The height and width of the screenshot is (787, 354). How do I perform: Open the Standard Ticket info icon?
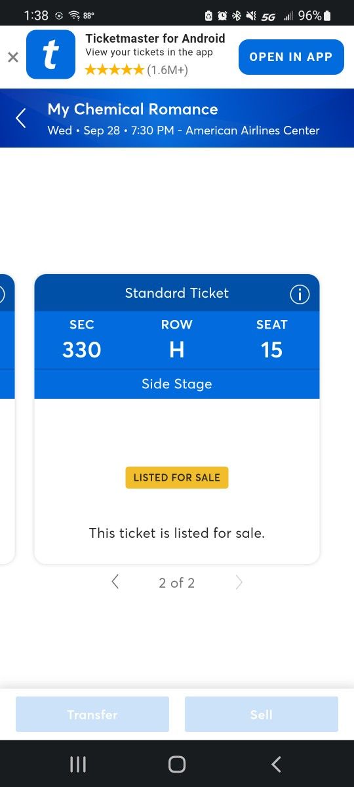point(300,294)
